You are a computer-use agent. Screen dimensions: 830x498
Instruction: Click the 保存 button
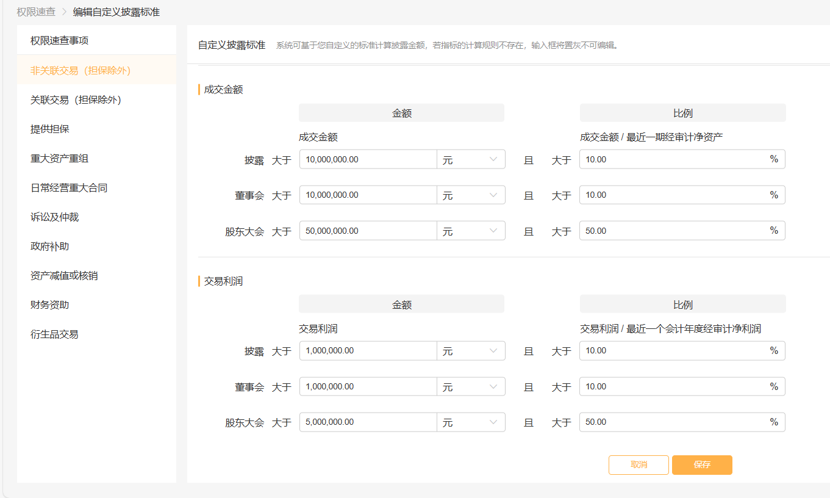[702, 465]
